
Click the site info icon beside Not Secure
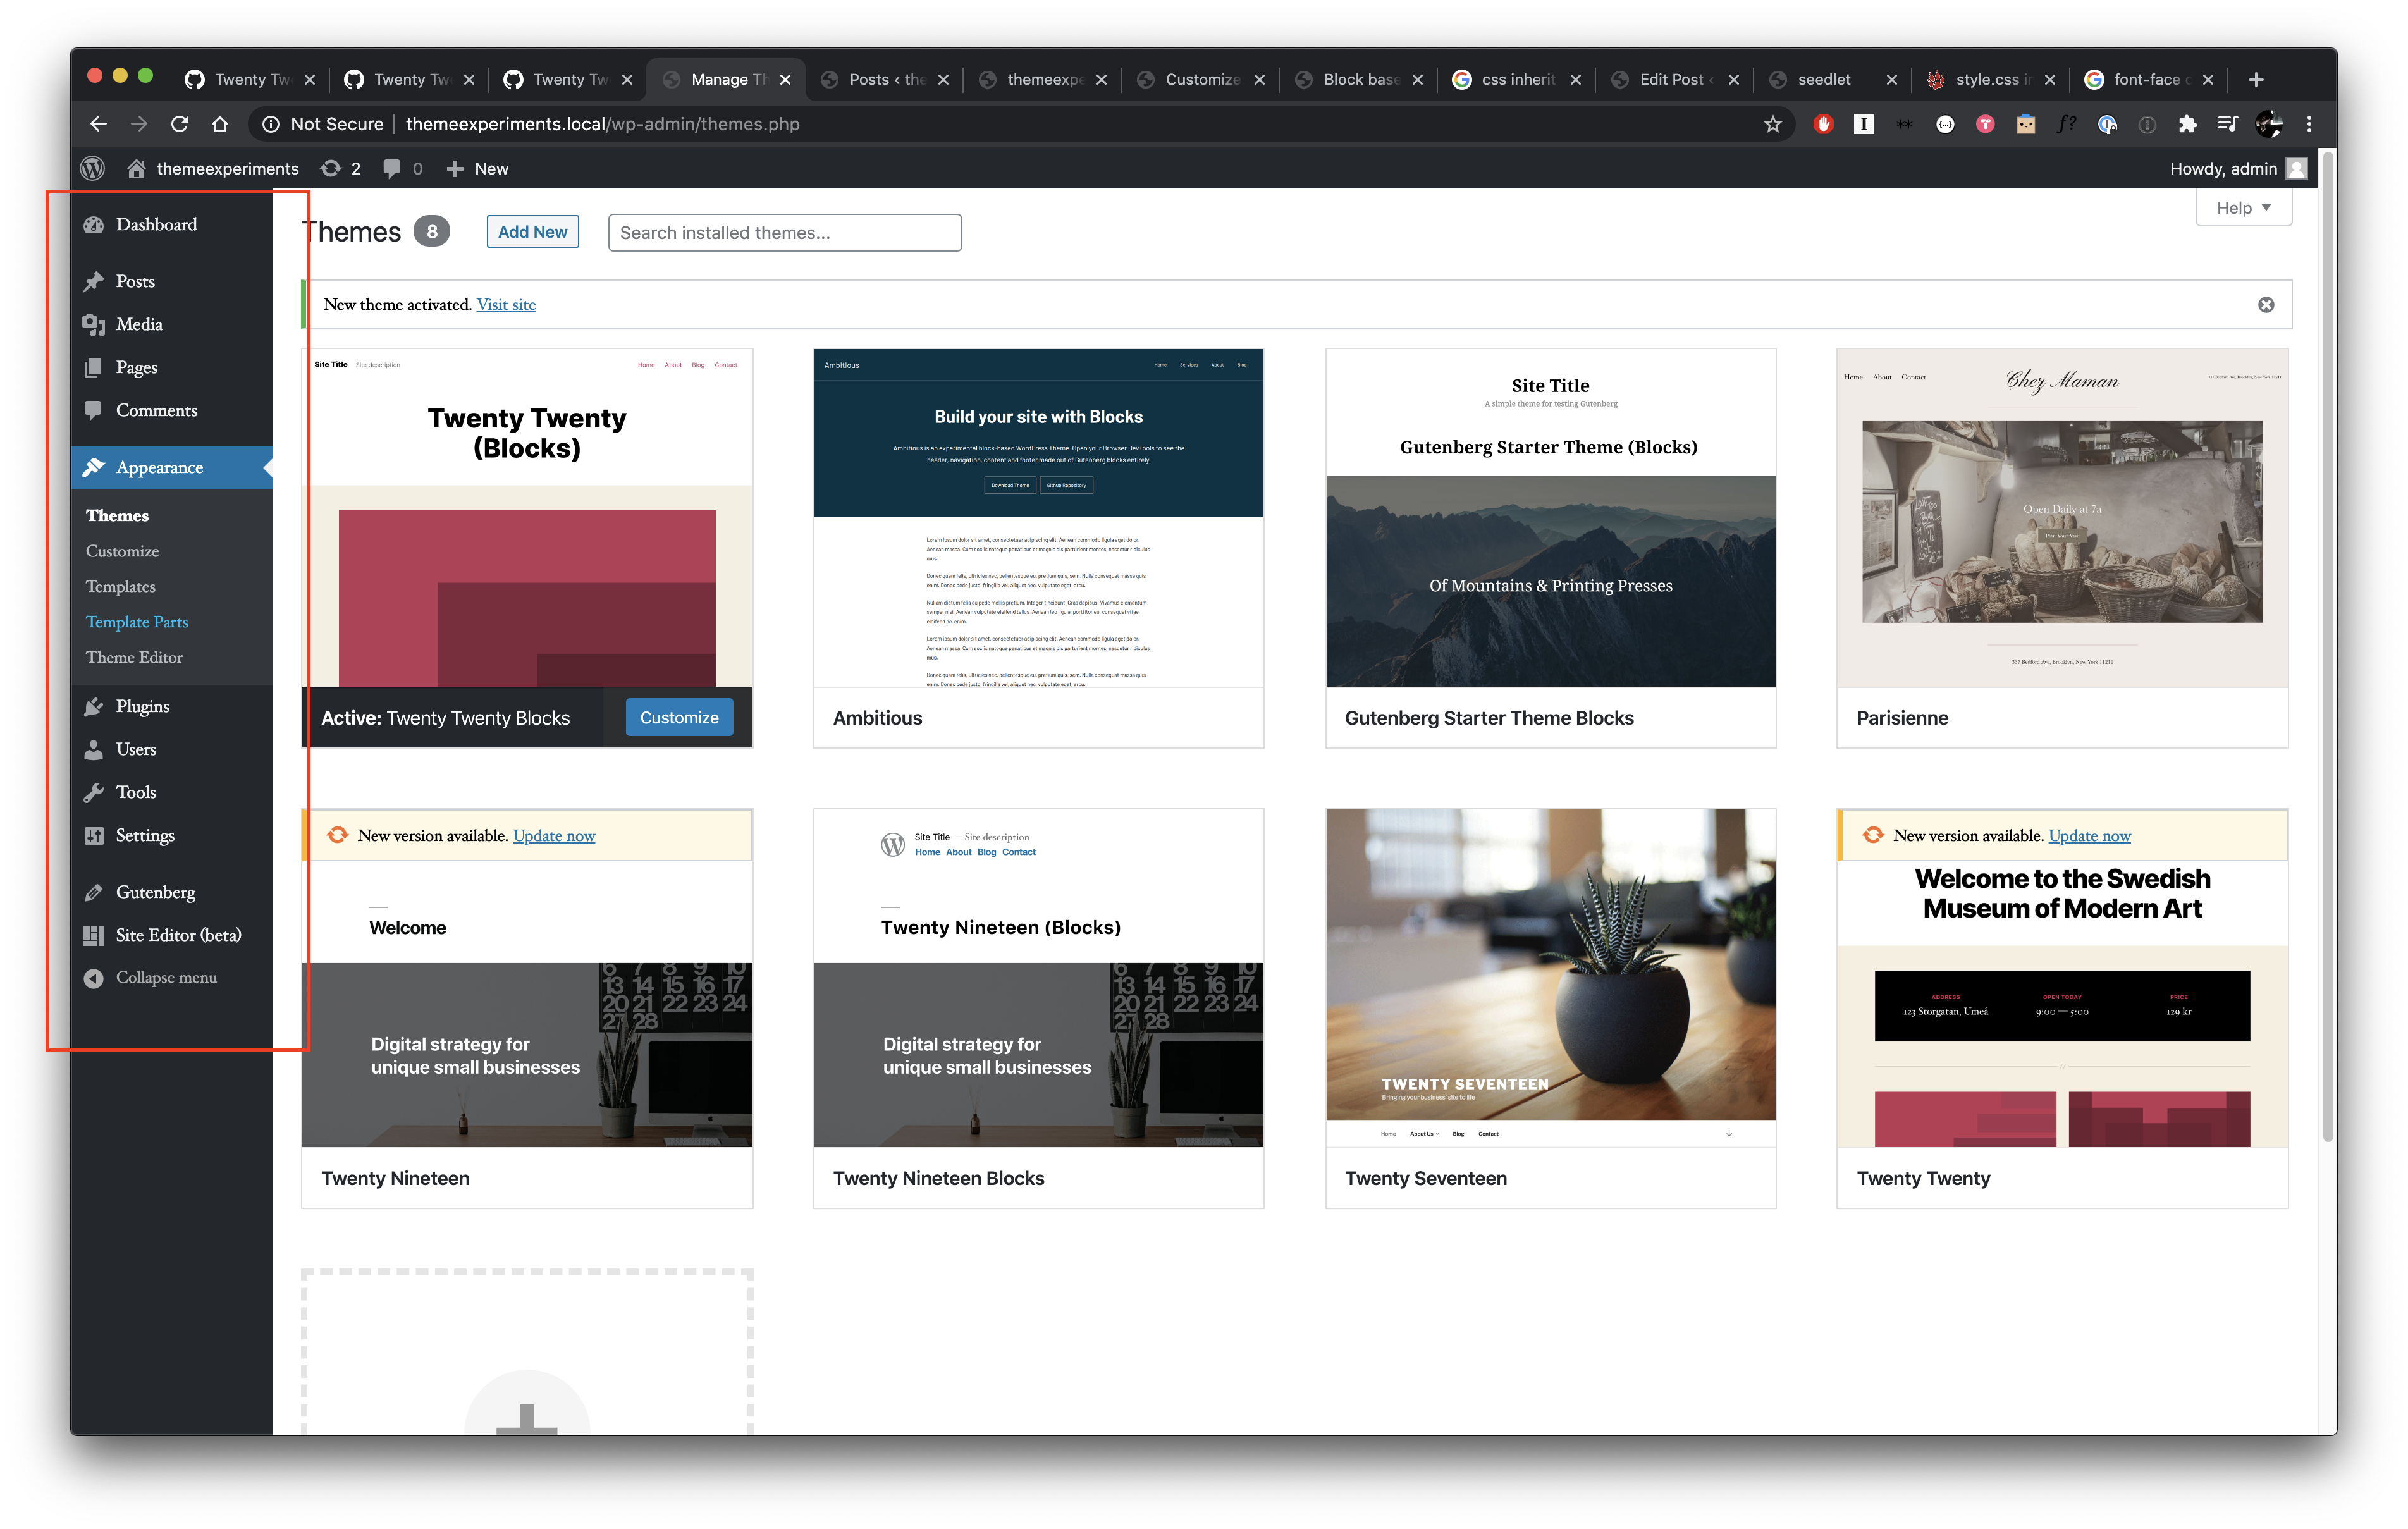pos(270,124)
